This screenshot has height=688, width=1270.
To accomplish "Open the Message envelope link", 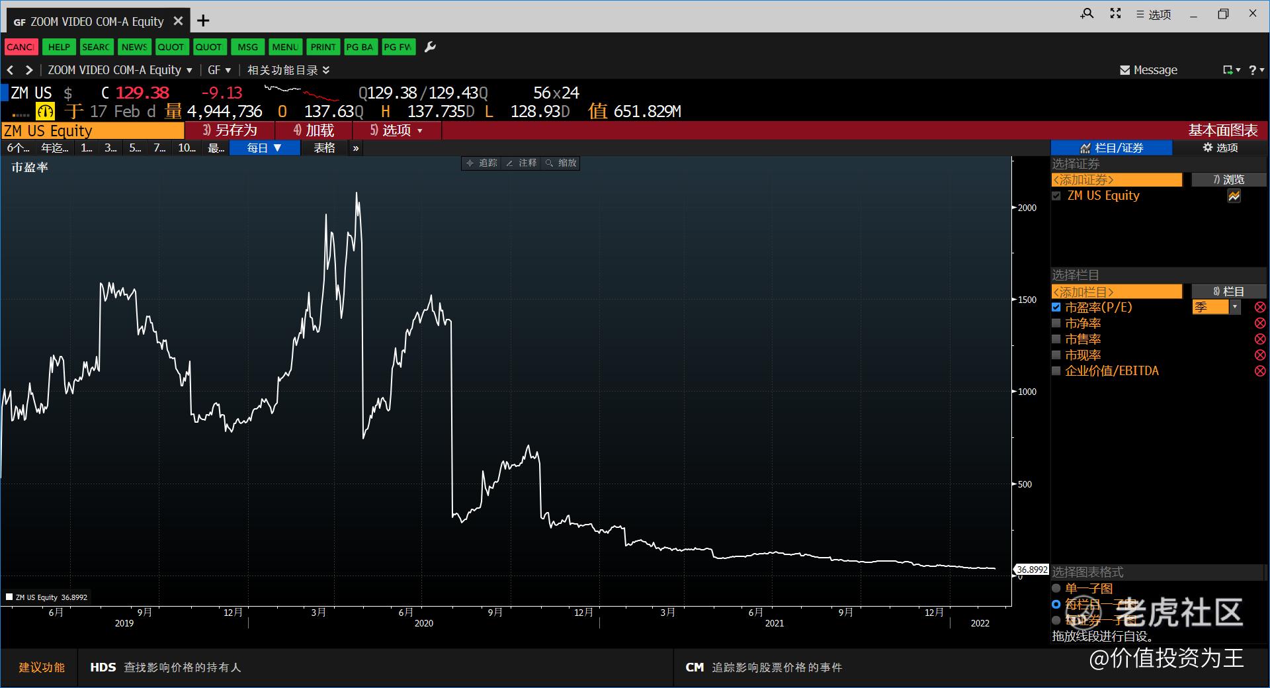I will click(x=1148, y=70).
